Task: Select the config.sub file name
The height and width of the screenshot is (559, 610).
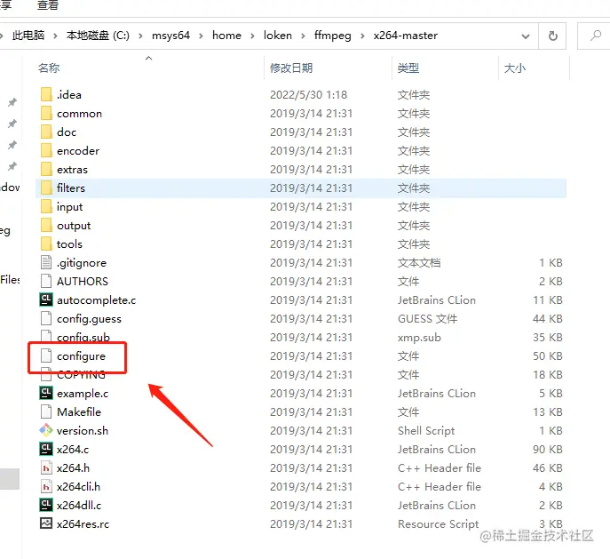Action: [x=83, y=337]
